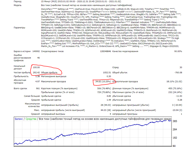Click chart mismatch errors value 46

tap(38, 58)
